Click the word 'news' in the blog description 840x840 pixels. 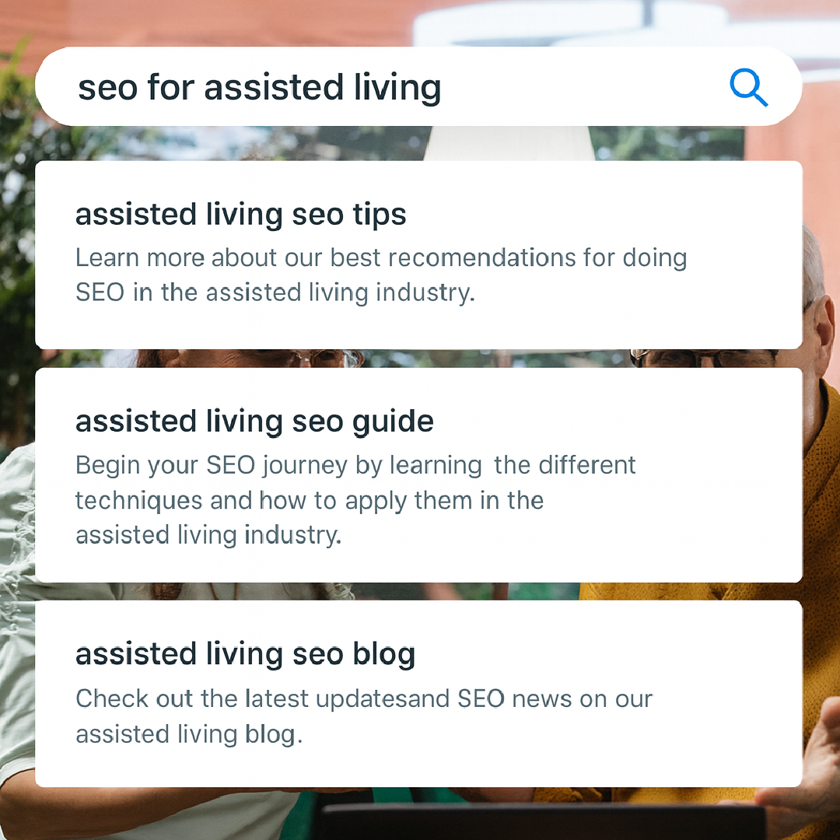[x=530, y=698]
